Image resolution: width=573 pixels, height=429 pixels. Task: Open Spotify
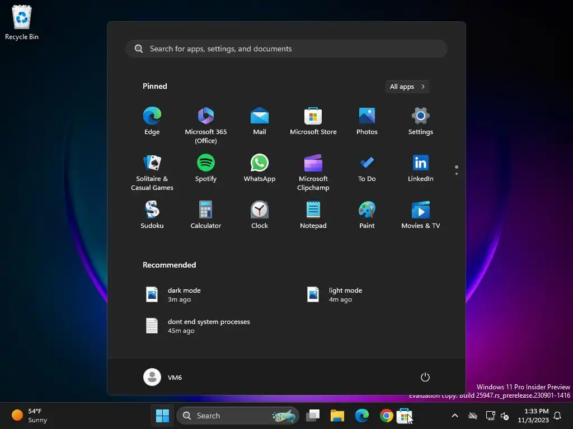point(206,168)
